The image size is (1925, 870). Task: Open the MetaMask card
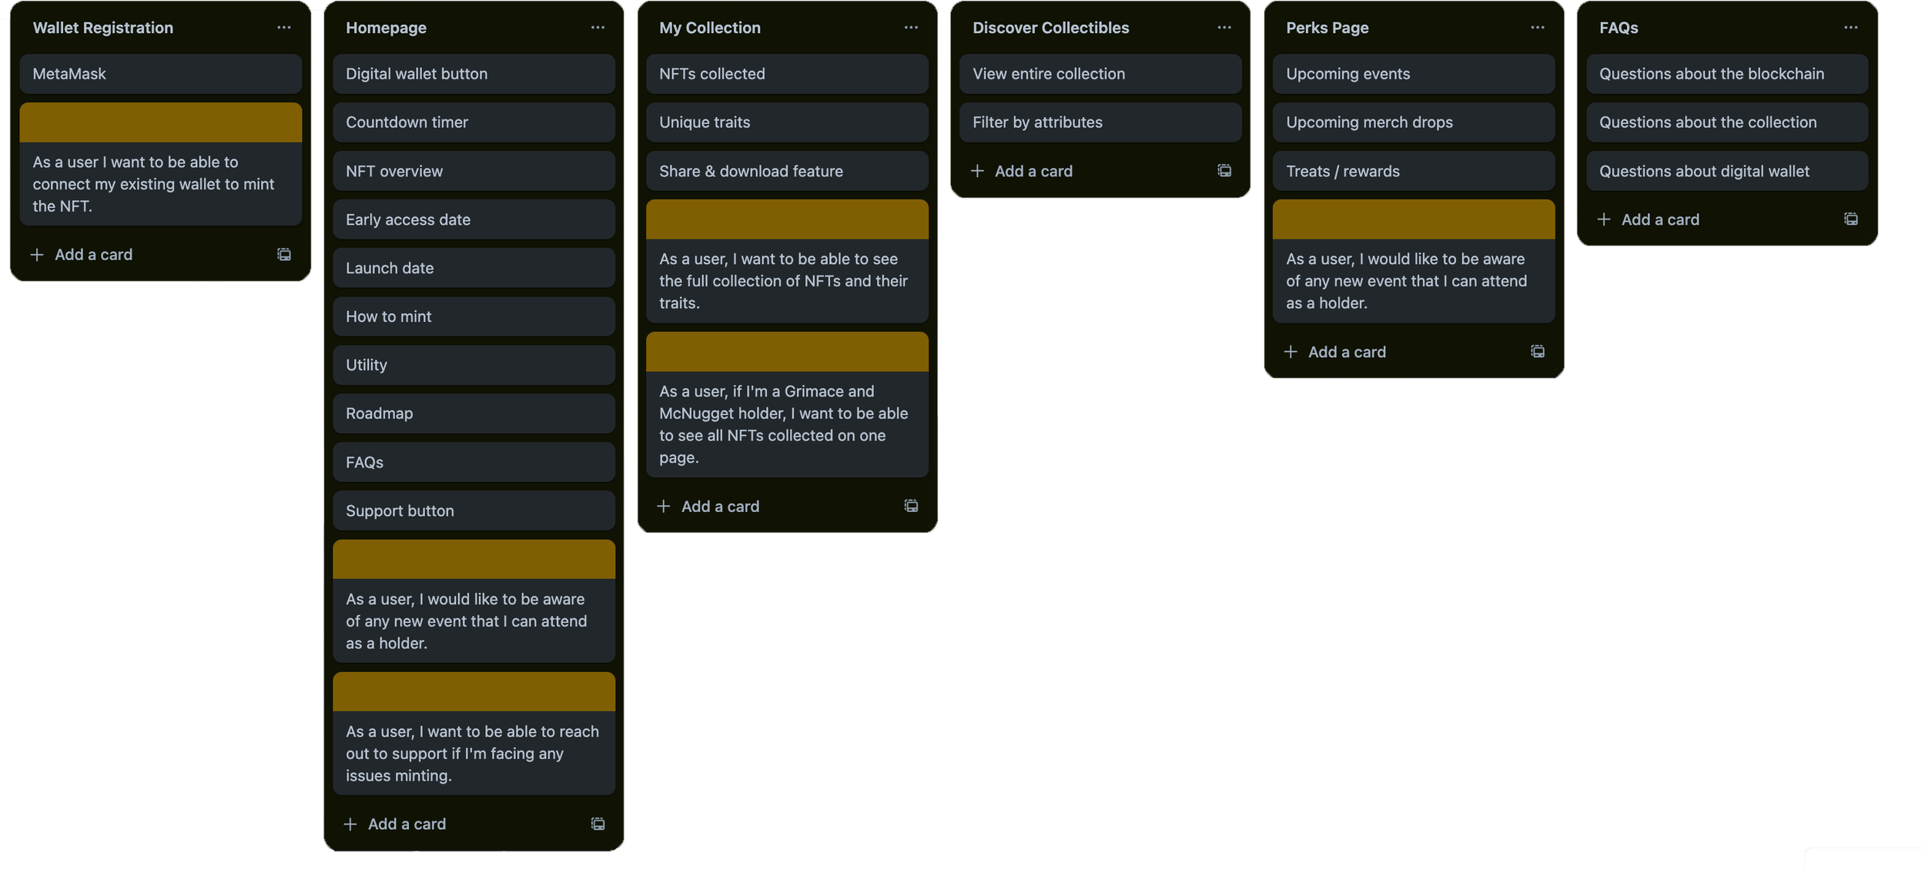(x=160, y=74)
